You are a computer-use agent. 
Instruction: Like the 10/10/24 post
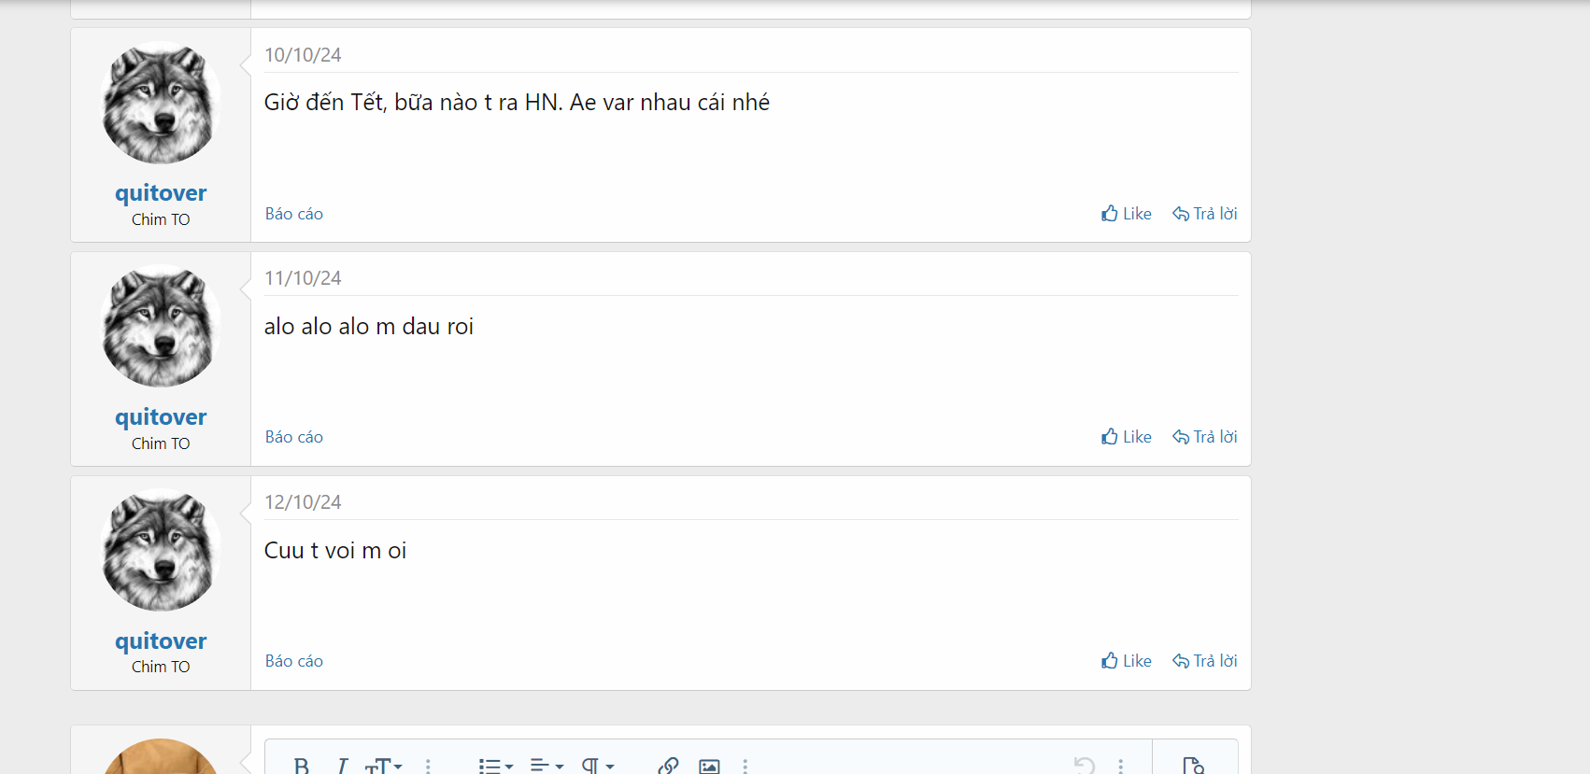point(1126,214)
